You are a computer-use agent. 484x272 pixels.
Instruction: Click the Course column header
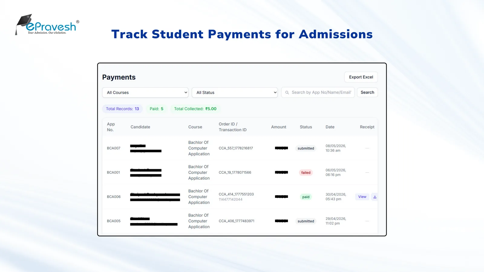pyautogui.click(x=195, y=127)
